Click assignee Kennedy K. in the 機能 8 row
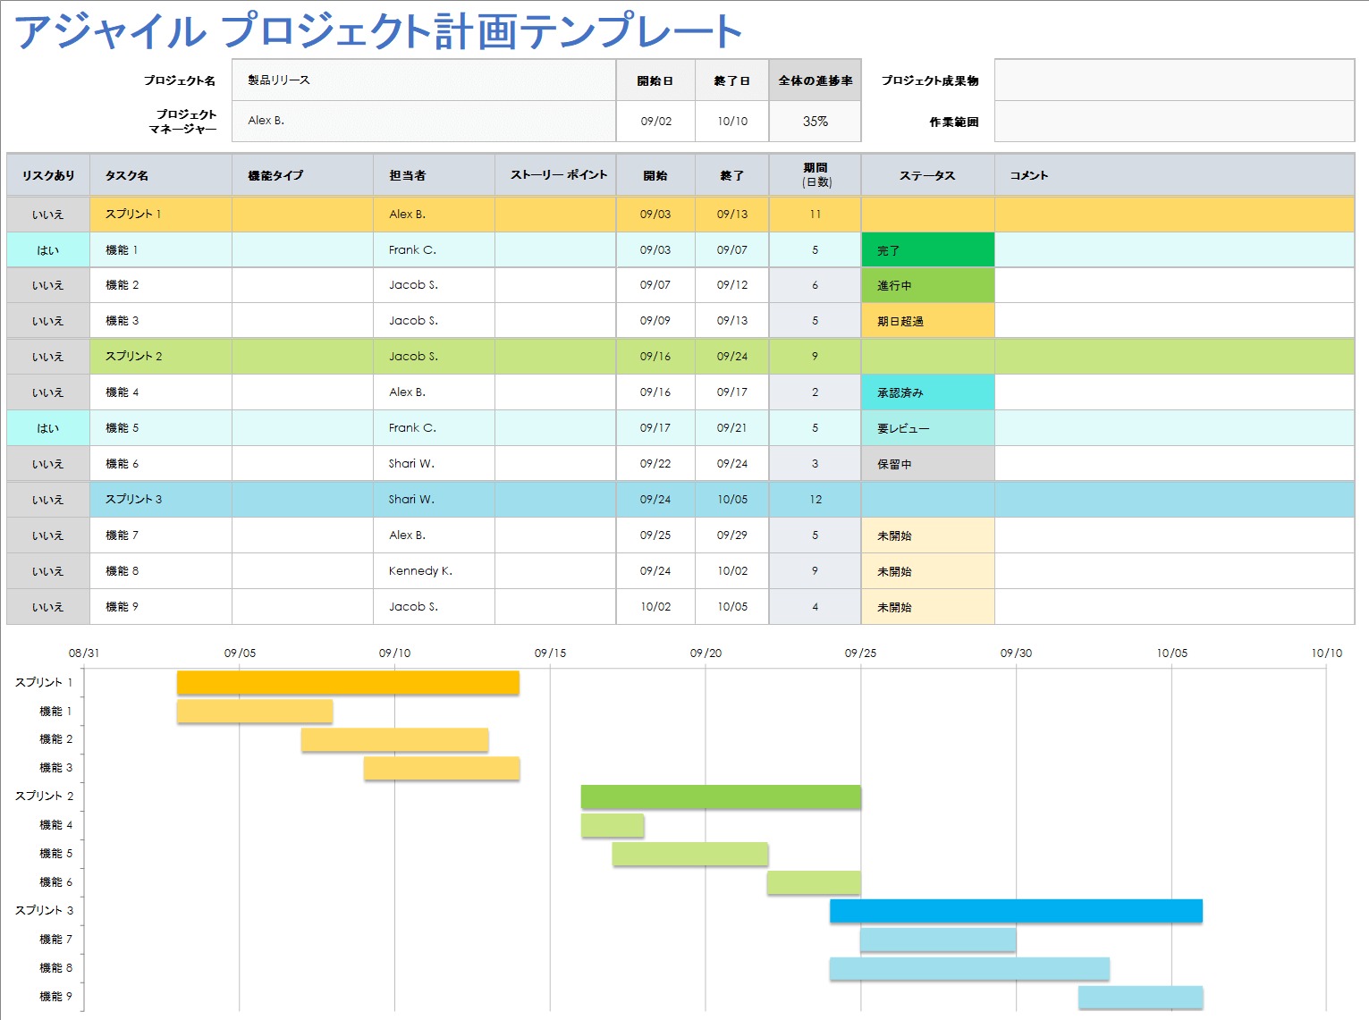 tap(434, 571)
